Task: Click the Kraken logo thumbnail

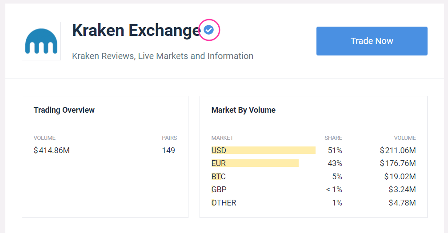Action: point(41,41)
